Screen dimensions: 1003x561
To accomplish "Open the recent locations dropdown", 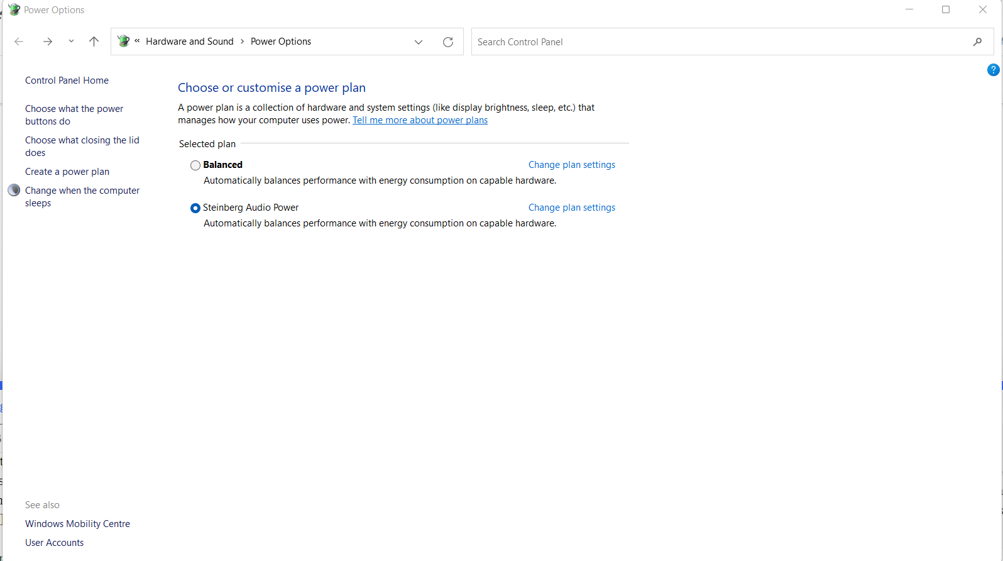I will pos(71,42).
